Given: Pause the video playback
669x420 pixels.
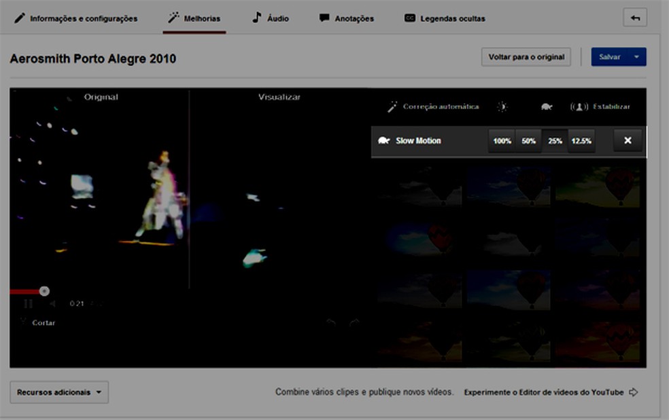Looking at the screenshot, I should point(28,304).
